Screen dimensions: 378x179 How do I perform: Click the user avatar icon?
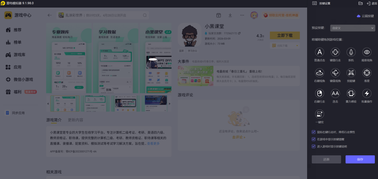(x=254, y=15)
